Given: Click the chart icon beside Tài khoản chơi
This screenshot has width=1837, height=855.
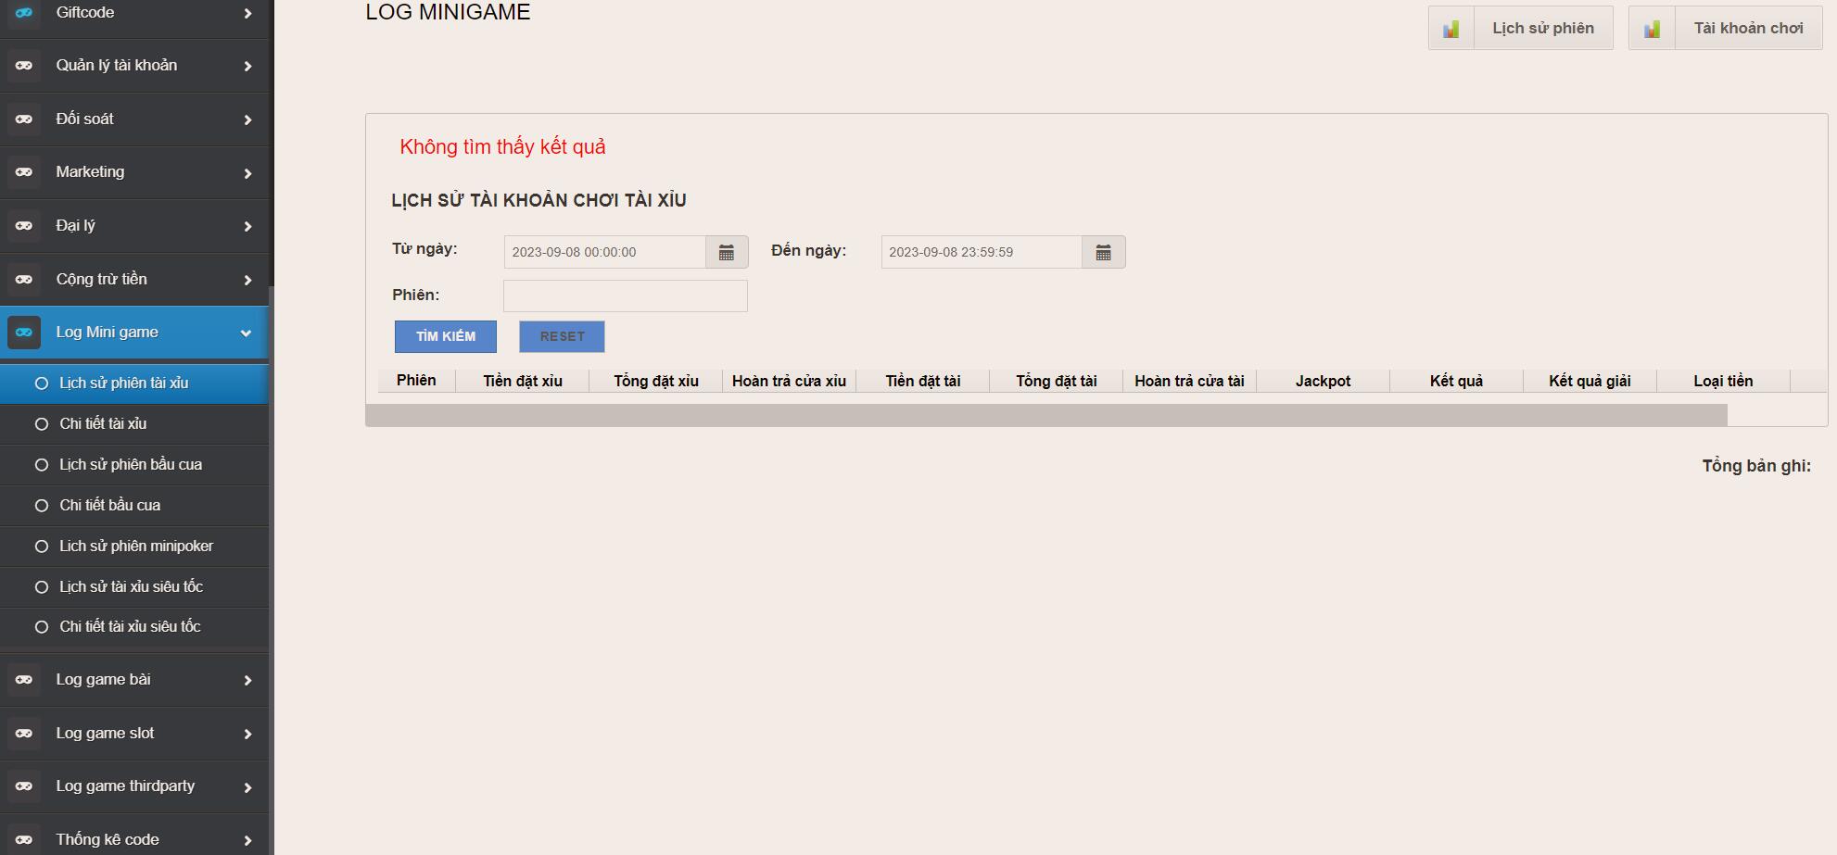Looking at the screenshot, I should pyautogui.click(x=1652, y=29).
